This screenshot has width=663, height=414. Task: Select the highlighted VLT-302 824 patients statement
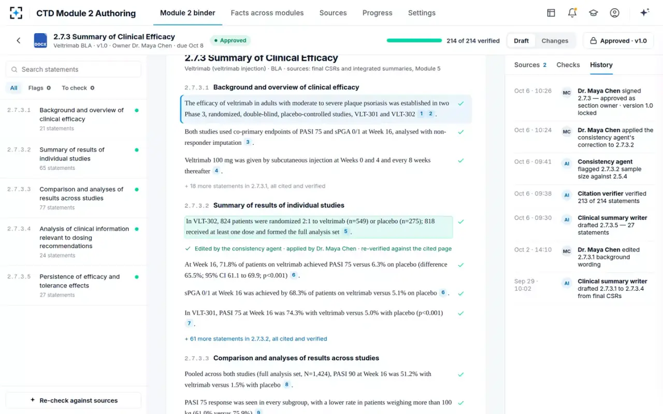(319, 227)
